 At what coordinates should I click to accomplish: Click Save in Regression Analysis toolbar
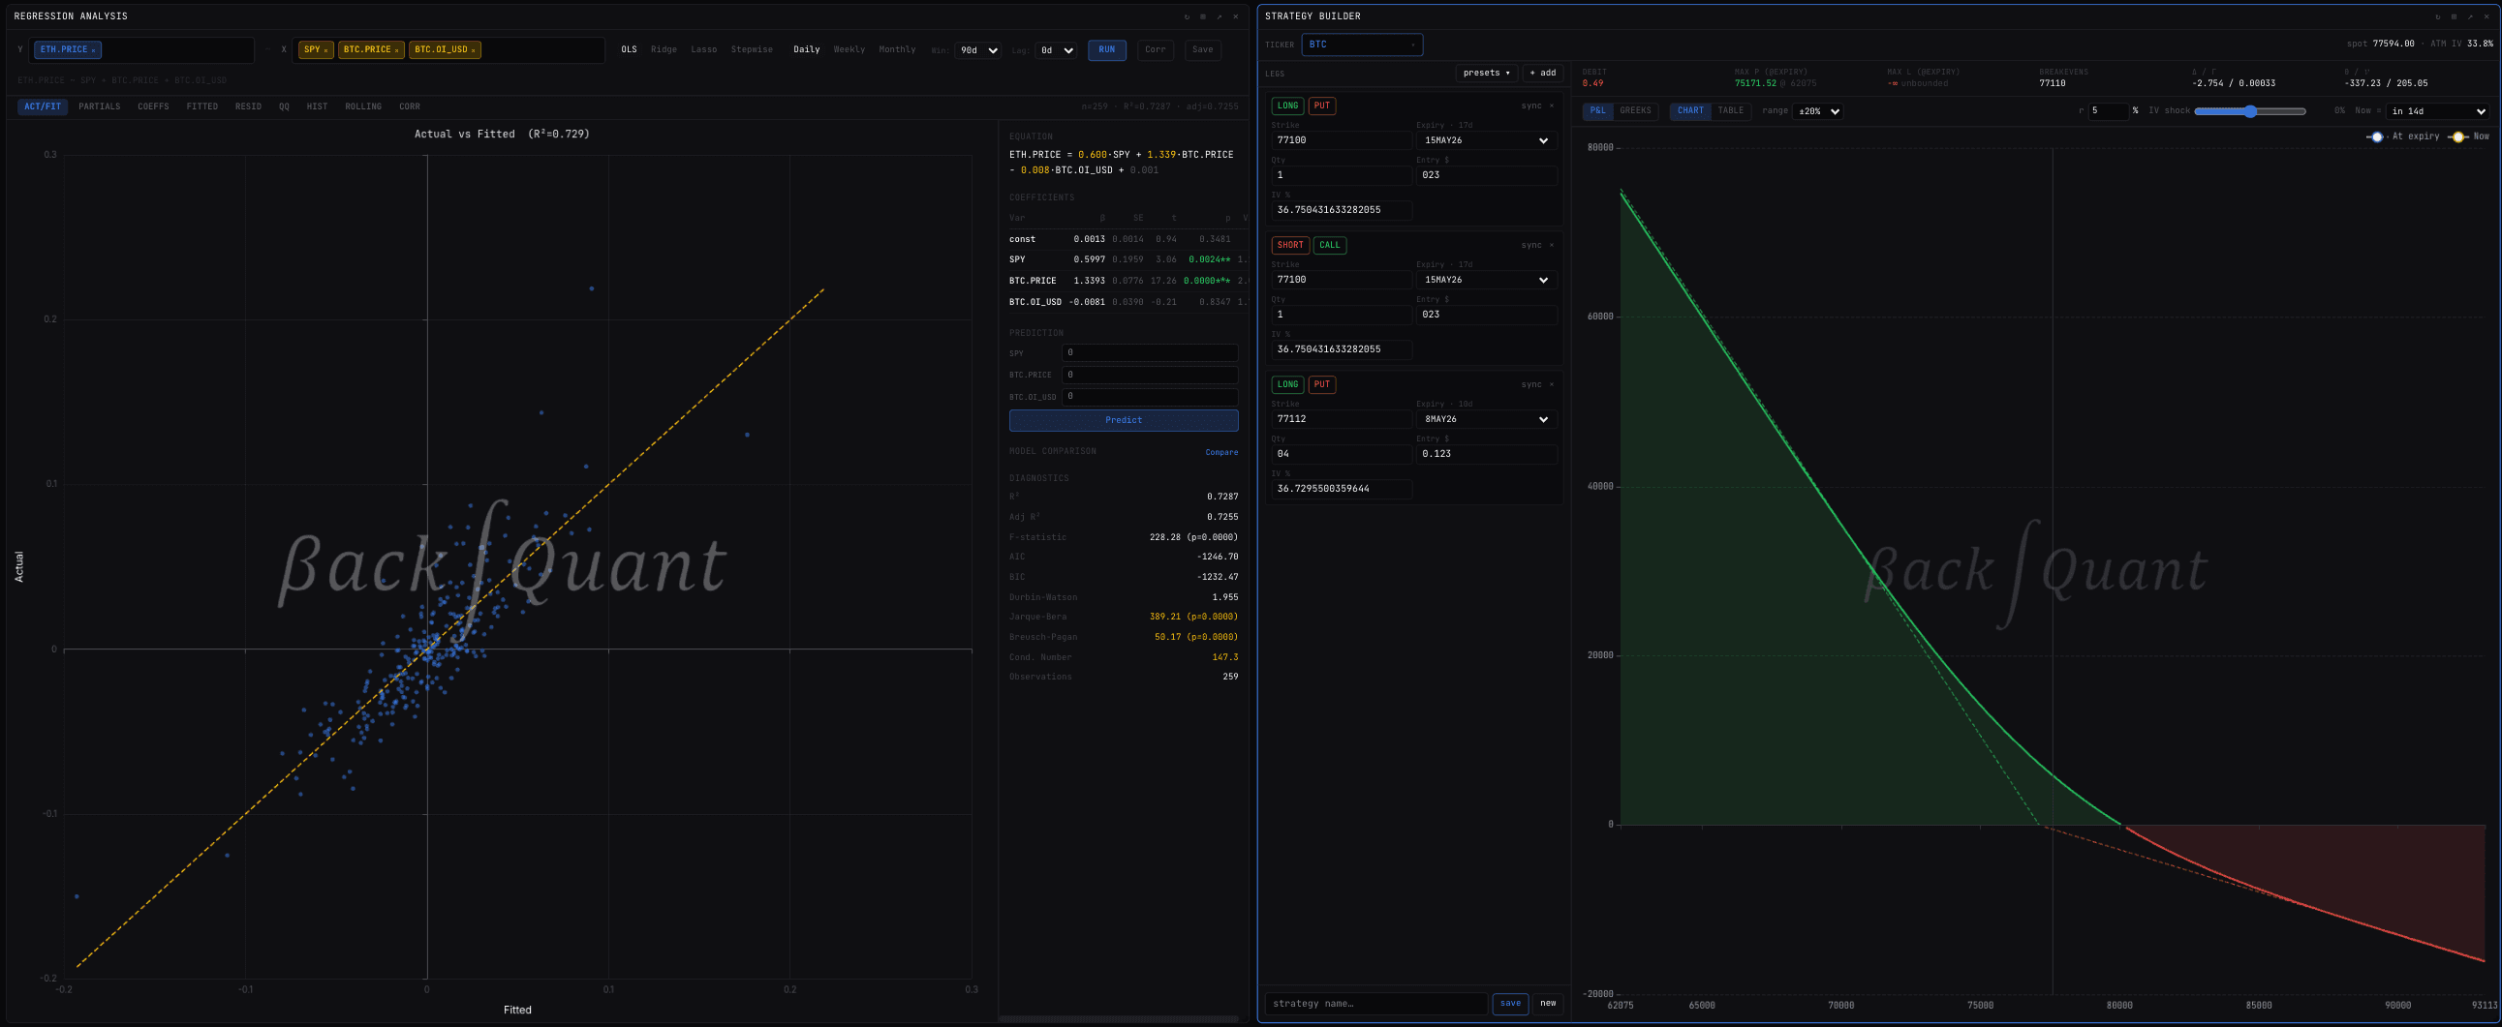click(x=1202, y=50)
